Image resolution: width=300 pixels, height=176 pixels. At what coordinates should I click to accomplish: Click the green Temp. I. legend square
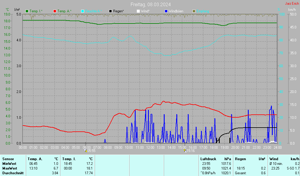tap(27, 11)
